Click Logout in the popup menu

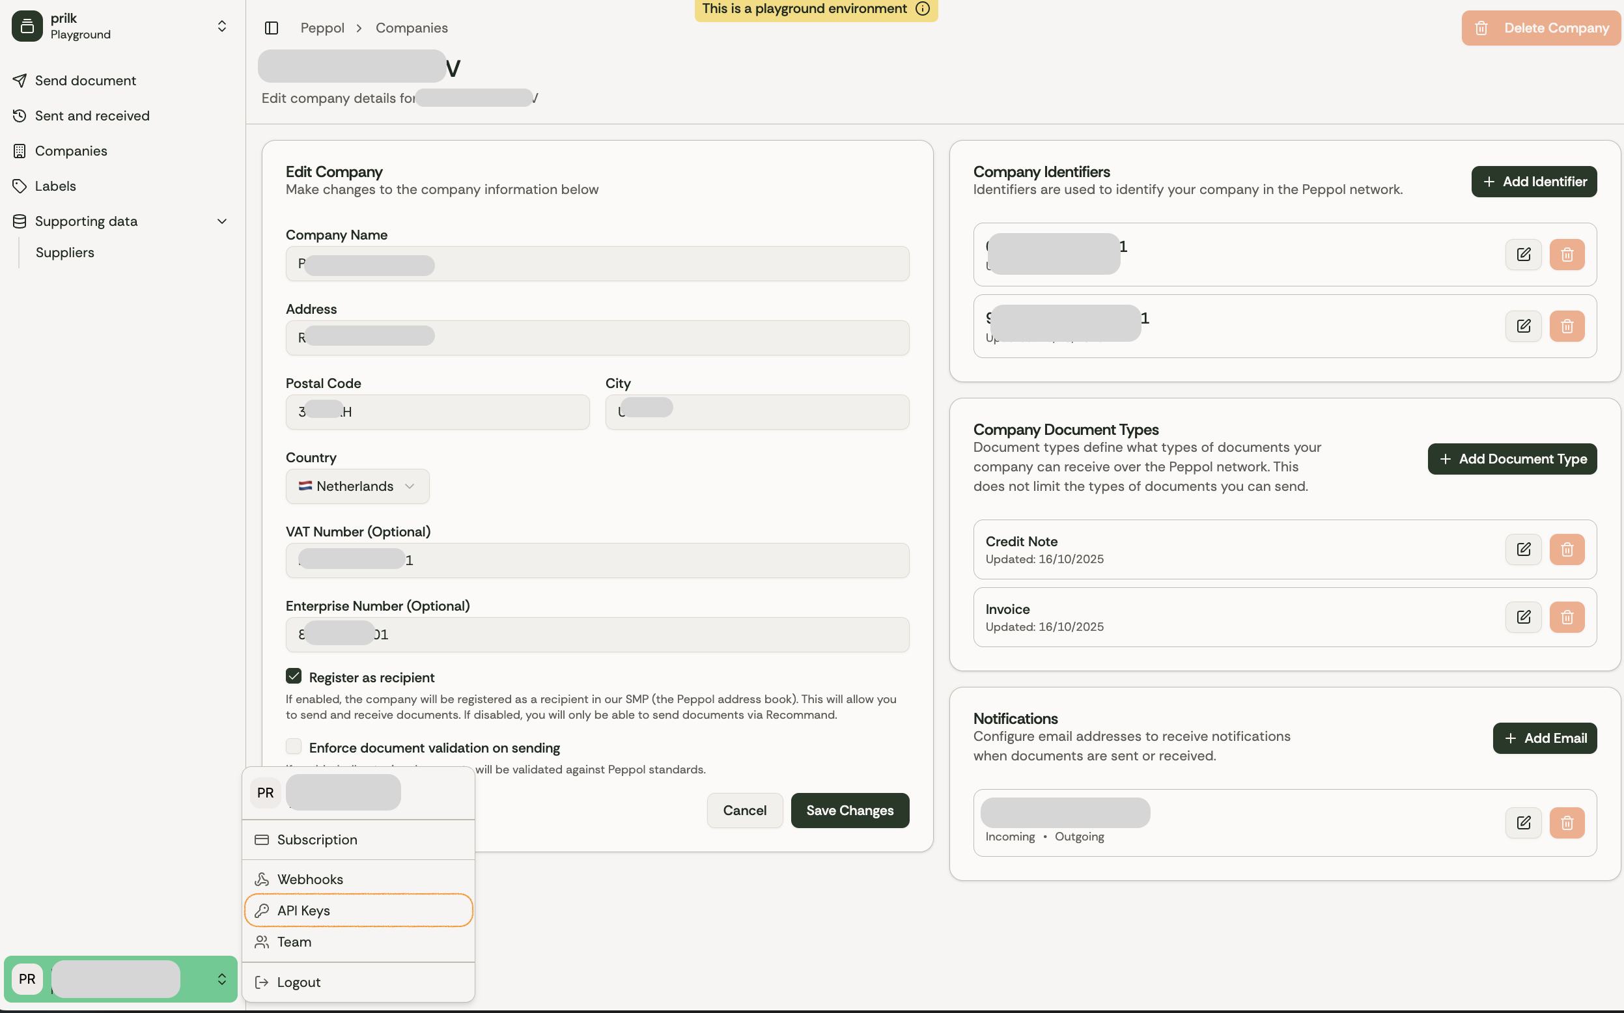click(x=299, y=982)
